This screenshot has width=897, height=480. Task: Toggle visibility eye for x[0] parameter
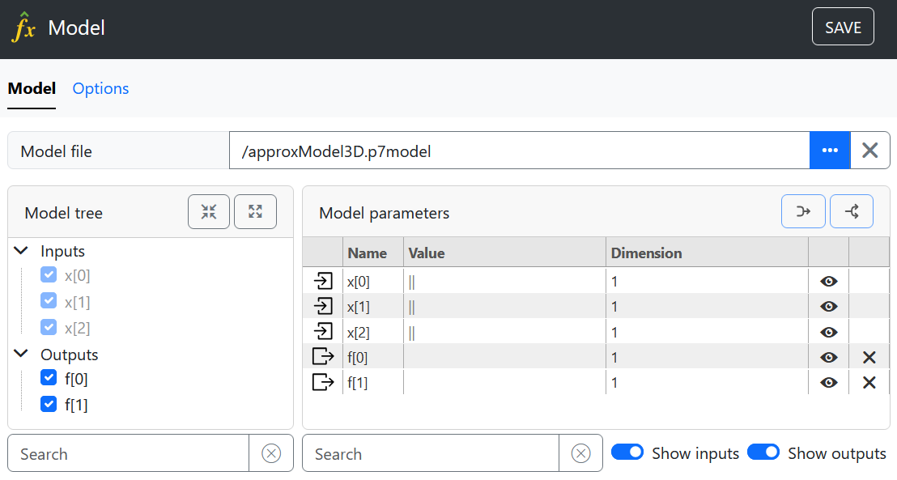click(828, 282)
